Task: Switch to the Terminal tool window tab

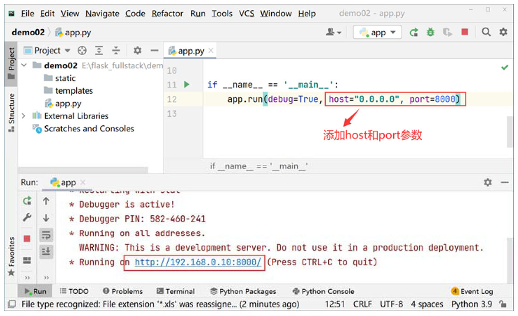Action: coord(175,291)
